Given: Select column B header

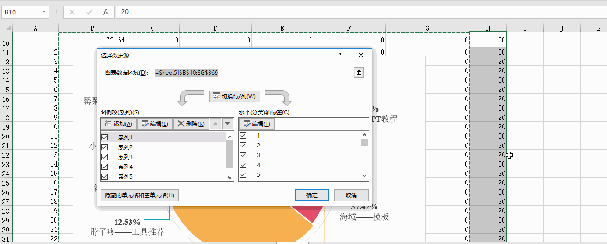Looking at the screenshot, I should (x=92, y=28).
